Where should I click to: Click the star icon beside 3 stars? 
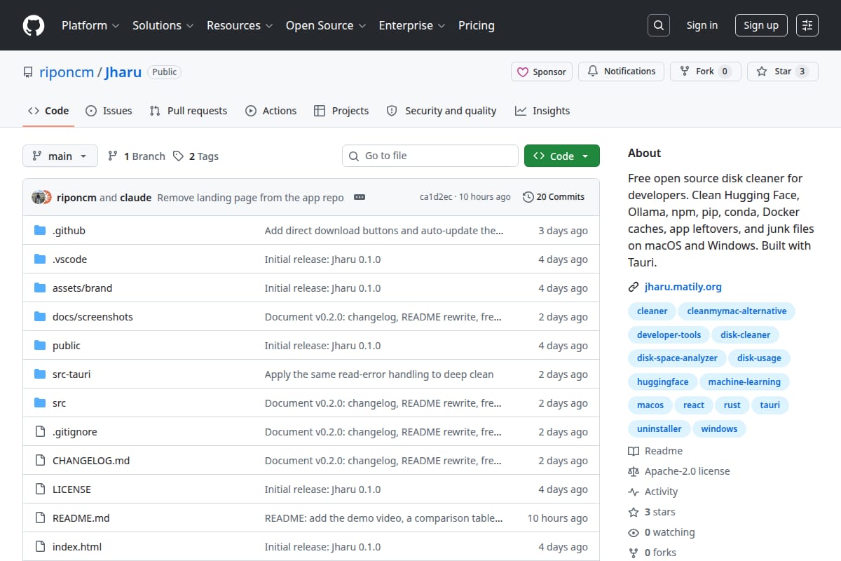634,512
